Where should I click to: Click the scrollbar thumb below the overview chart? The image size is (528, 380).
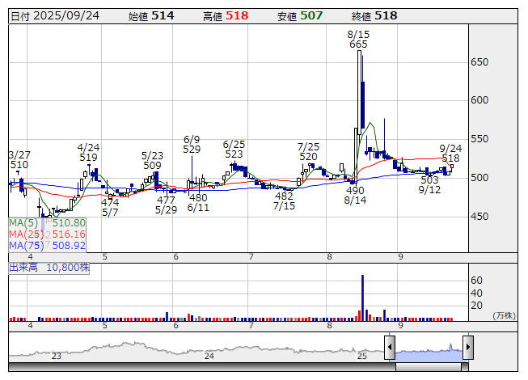click(x=429, y=366)
